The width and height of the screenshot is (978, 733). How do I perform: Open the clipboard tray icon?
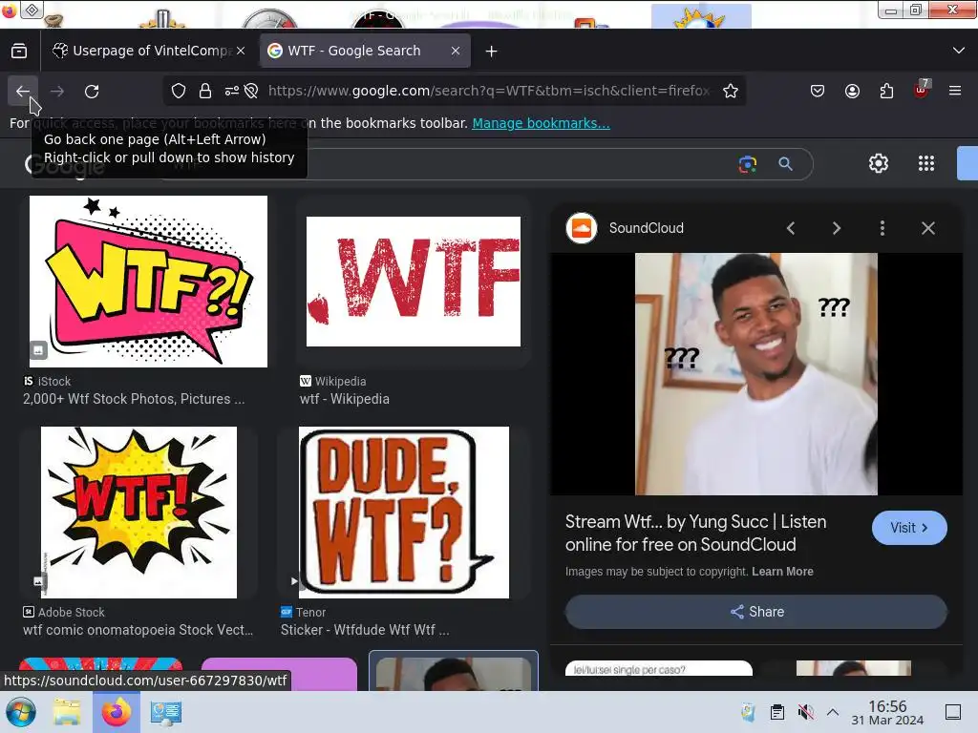point(777,712)
